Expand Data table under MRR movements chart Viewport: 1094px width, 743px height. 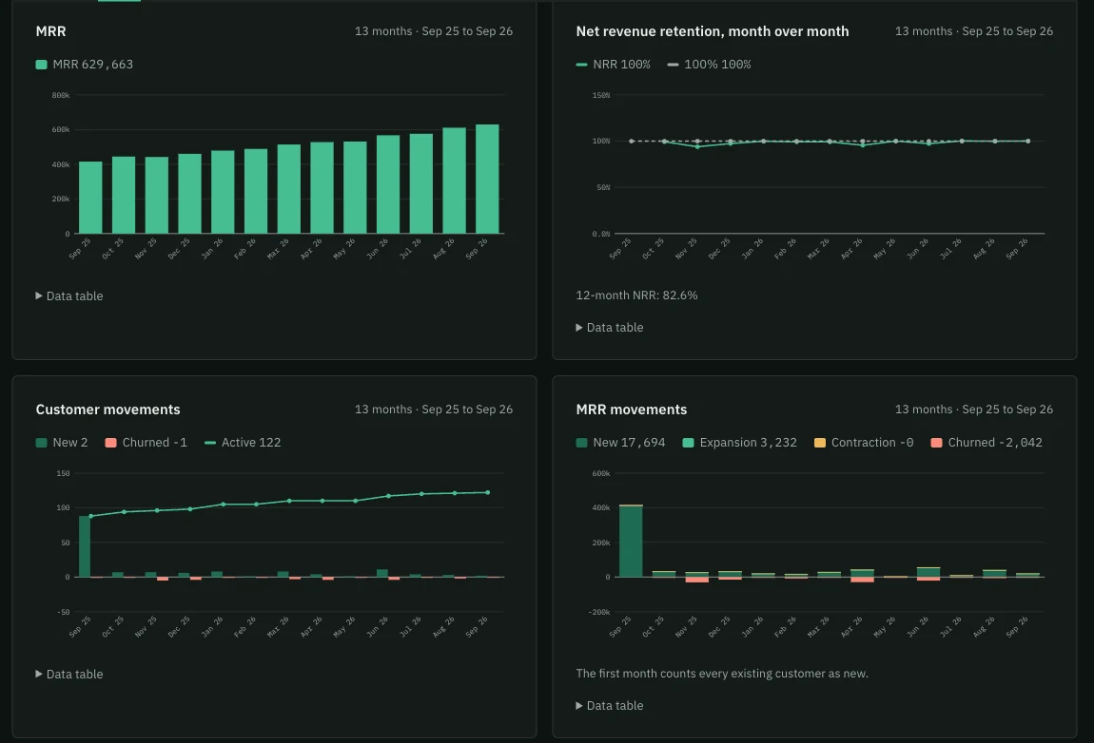pos(609,705)
